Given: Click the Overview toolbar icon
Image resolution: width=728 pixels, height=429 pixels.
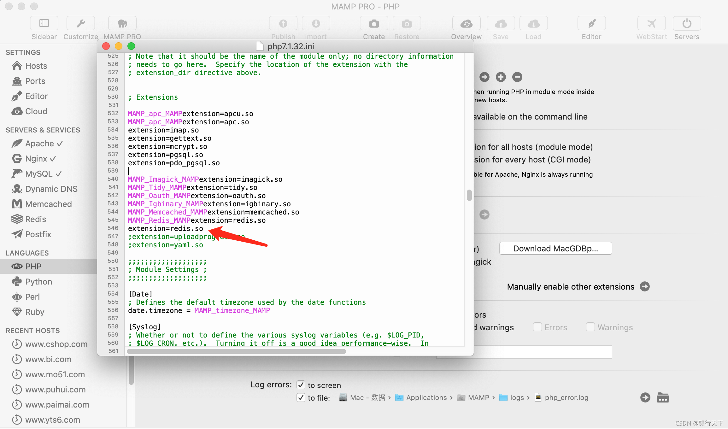Looking at the screenshot, I should click(466, 23).
